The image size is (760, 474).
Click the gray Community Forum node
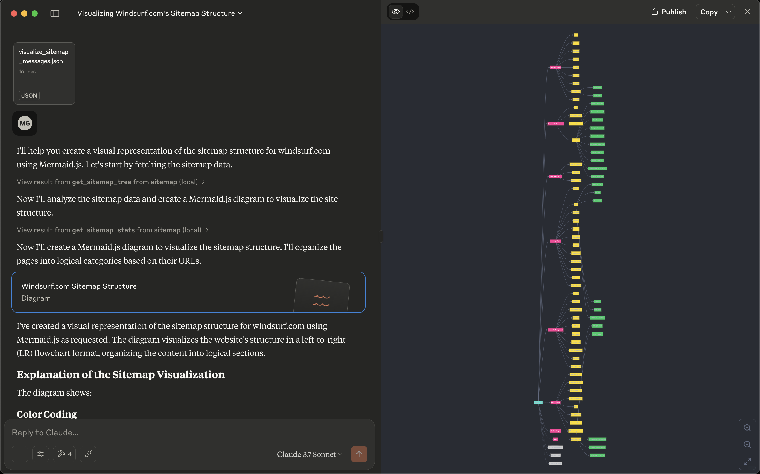coord(556,463)
